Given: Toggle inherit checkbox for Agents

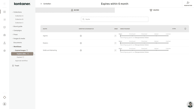Looking at the screenshot, I should (115, 36).
